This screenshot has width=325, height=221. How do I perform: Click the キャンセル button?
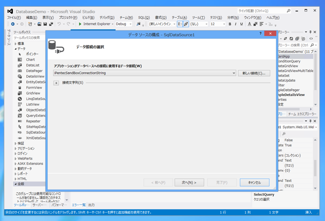(255, 182)
